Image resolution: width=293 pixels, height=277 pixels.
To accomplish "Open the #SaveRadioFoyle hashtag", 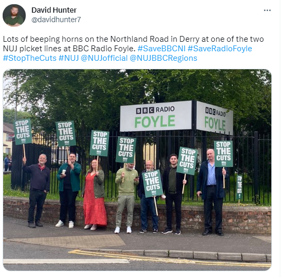I will (220, 49).
